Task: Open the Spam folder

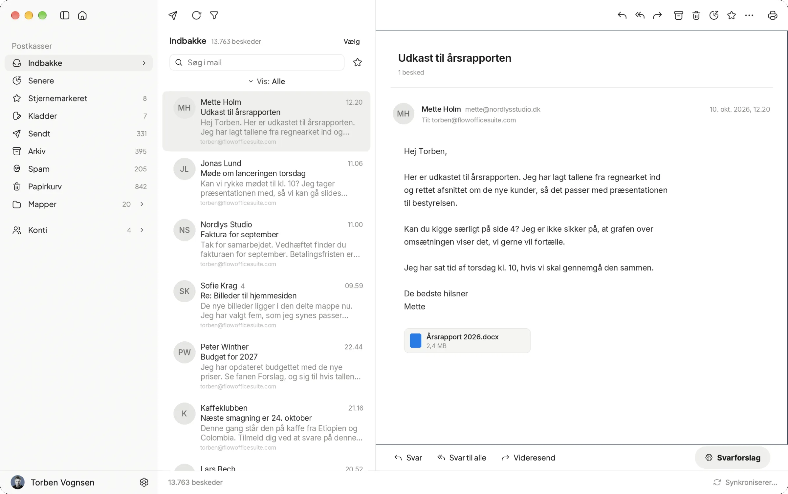Action: (79, 169)
